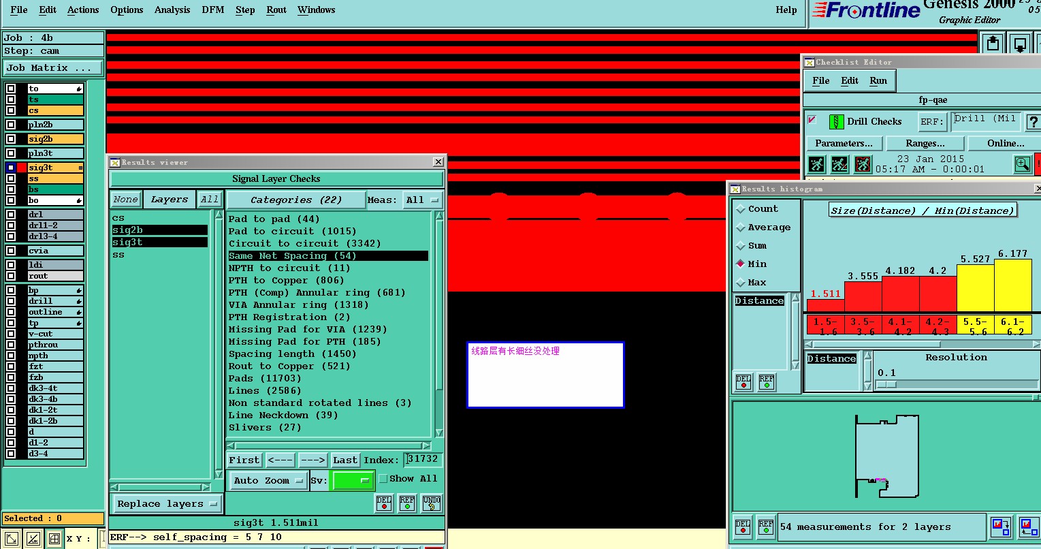Image resolution: width=1041 pixels, height=549 pixels.
Task: Select the Sum radio option
Action: (741, 246)
